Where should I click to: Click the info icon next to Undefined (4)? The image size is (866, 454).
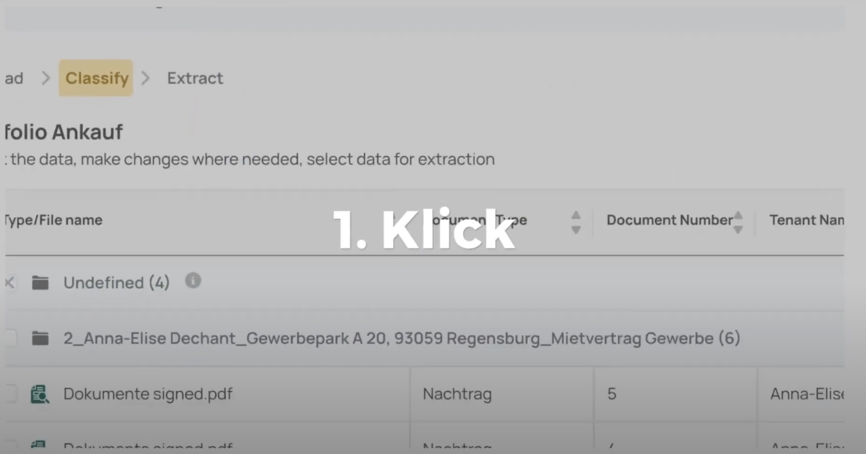(x=193, y=281)
